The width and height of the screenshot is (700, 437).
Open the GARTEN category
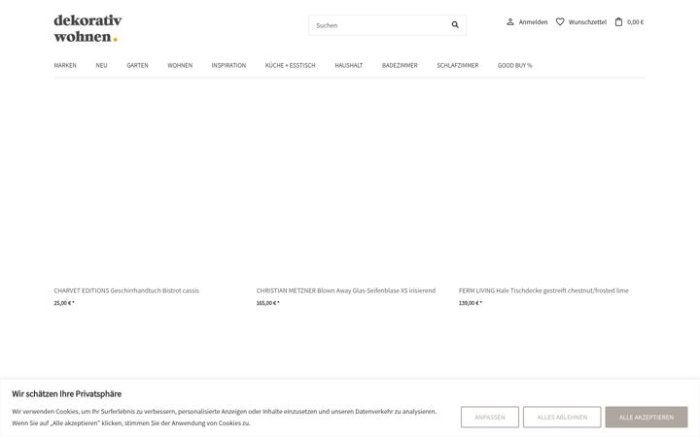coord(137,65)
